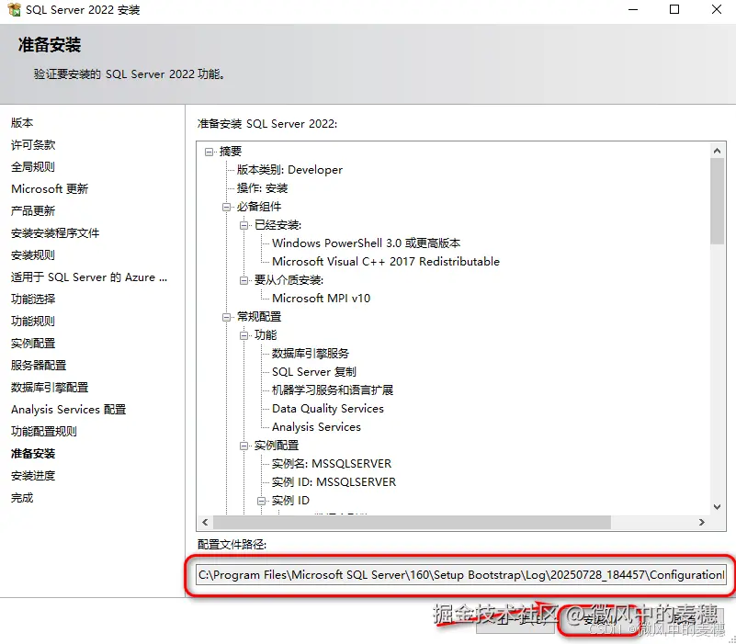This screenshot has width=736, height=644.
Task: Collapse the 实例配置 node
Action: (x=243, y=446)
